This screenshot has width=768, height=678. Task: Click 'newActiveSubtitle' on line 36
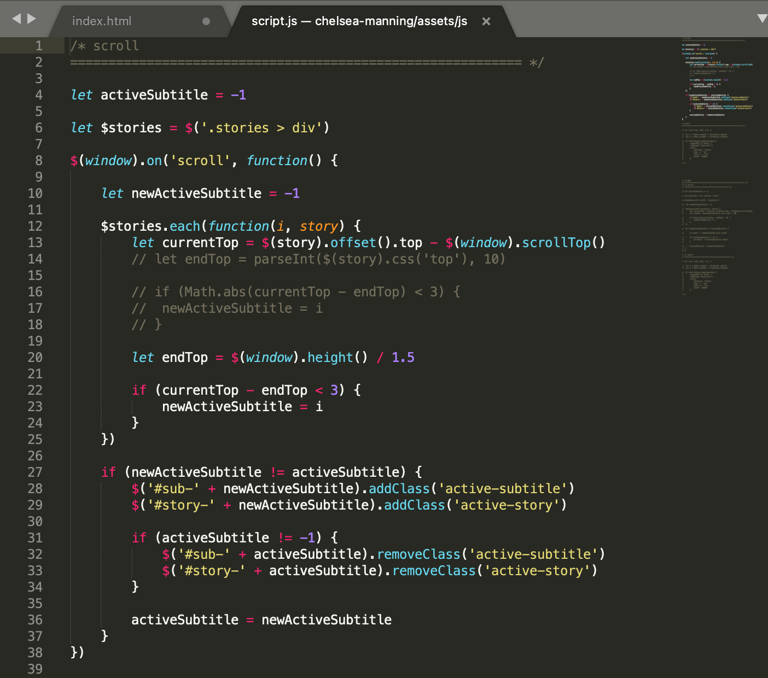click(326, 620)
